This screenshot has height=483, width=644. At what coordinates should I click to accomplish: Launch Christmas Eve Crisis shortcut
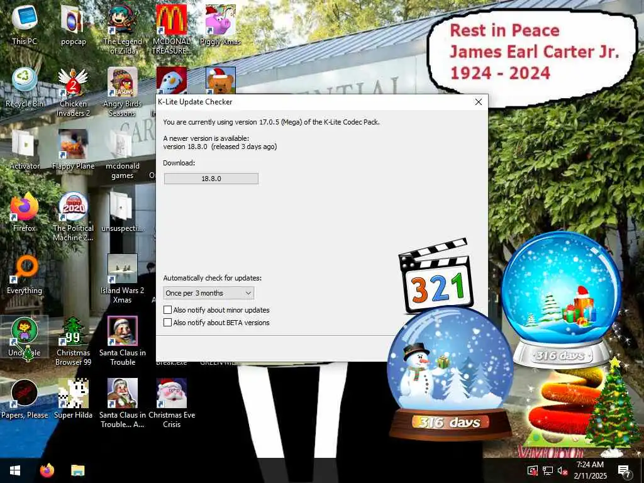tap(171, 404)
